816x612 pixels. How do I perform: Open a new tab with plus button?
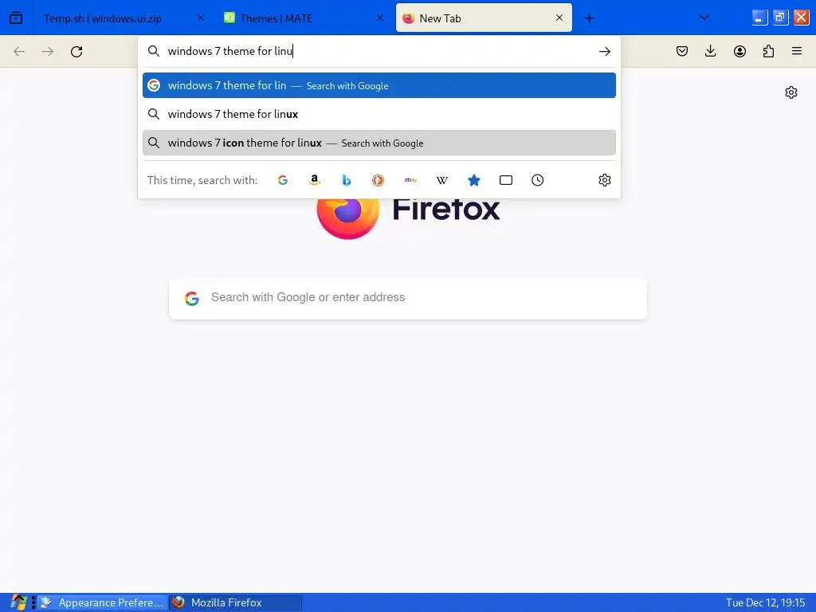tap(589, 18)
